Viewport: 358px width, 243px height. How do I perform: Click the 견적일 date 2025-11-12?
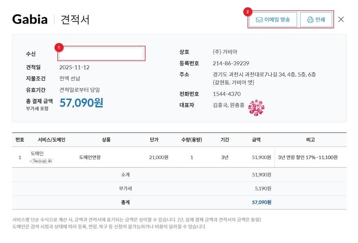(x=74, y=67)
